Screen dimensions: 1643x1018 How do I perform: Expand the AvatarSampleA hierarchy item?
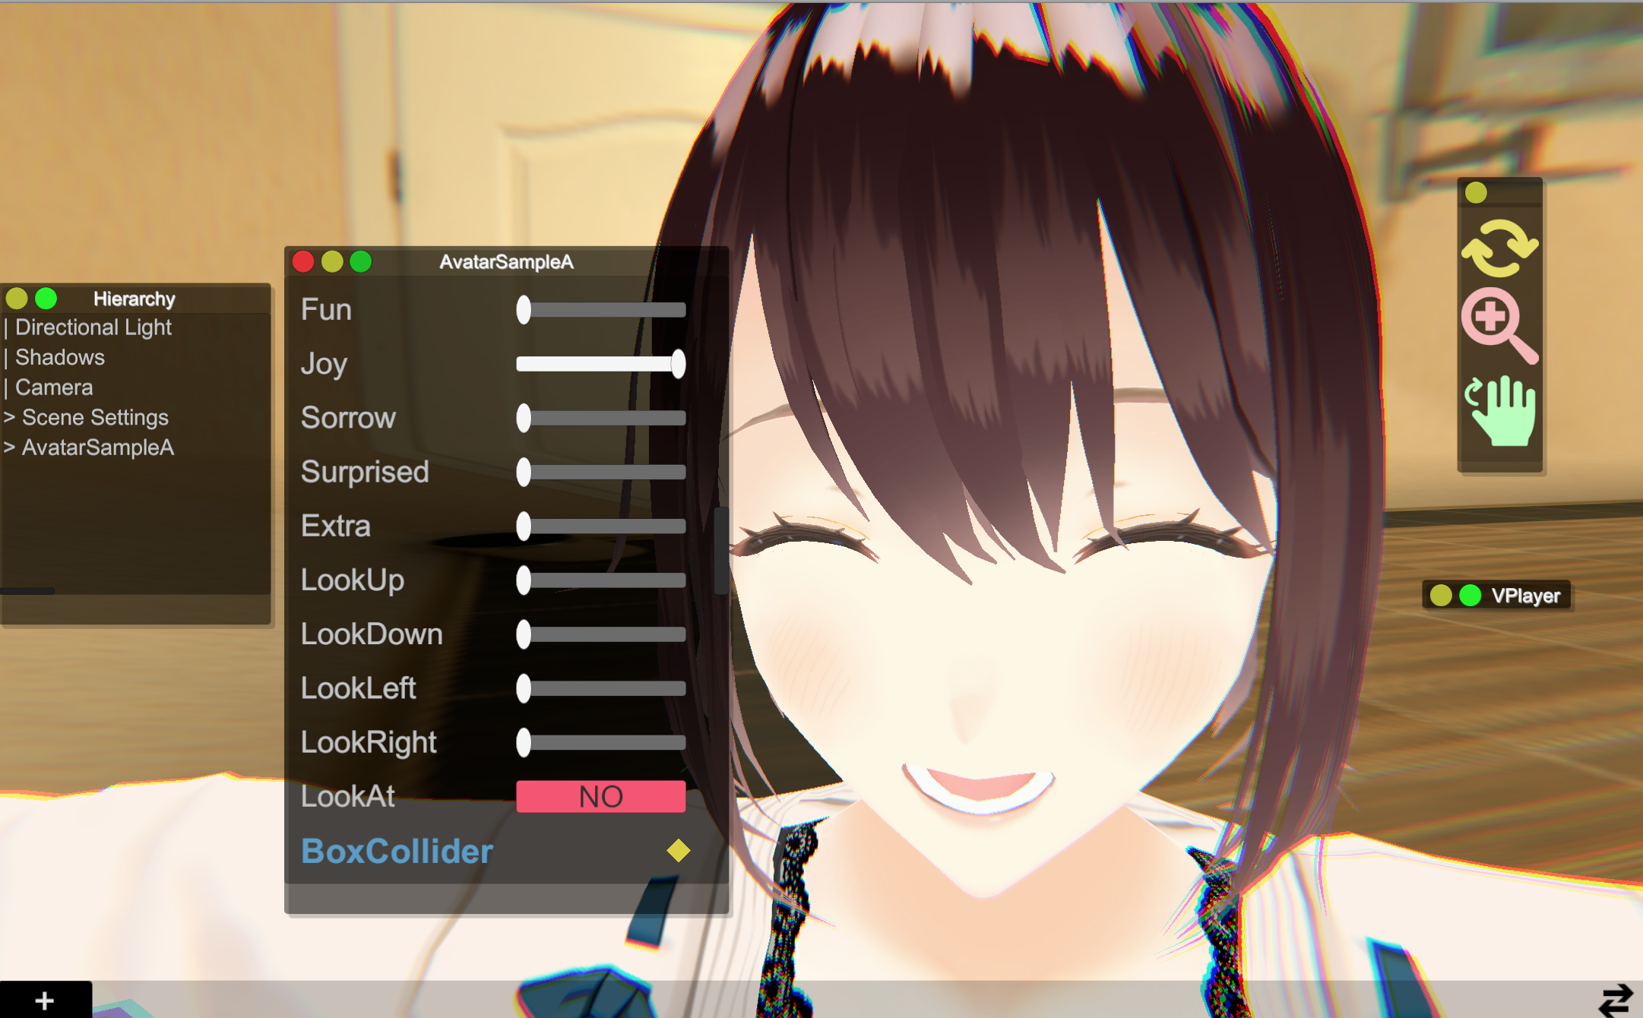9,447
